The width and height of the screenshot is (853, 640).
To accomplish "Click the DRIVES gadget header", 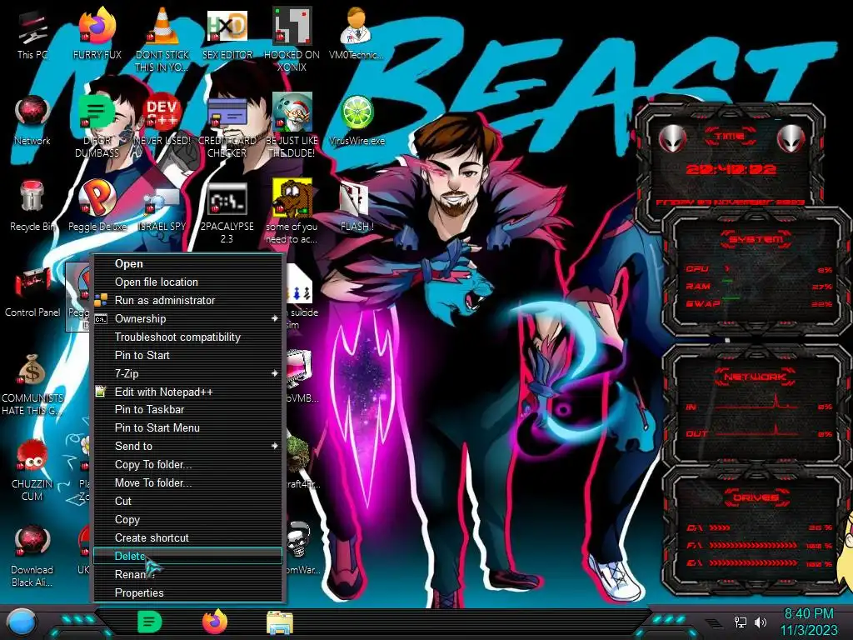I will click(756, 497).
